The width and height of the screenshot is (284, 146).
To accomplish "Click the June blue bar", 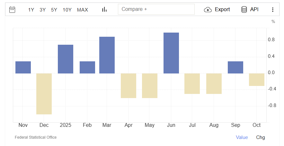I will 171,53.
